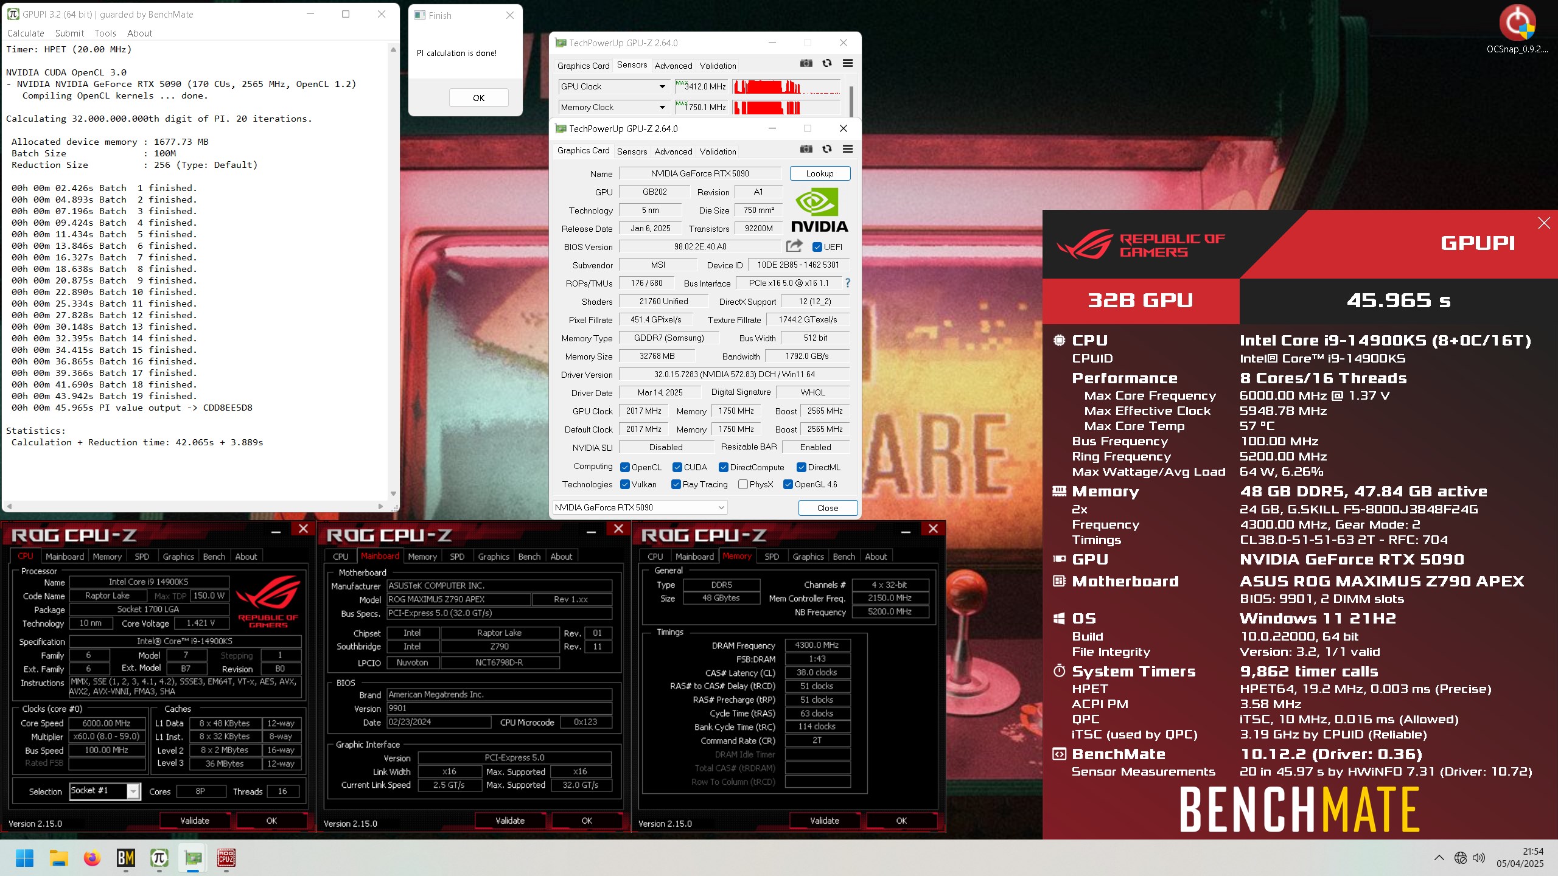This screenshot has width=1558, height=876.
Task: Open the About menu in GPUPI
Action: tap(139, 33)
